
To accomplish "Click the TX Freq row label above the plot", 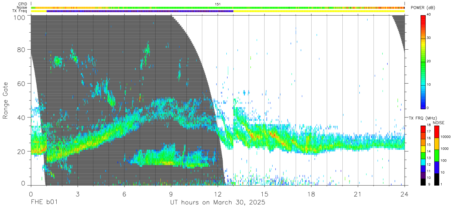I will (20, 11).
